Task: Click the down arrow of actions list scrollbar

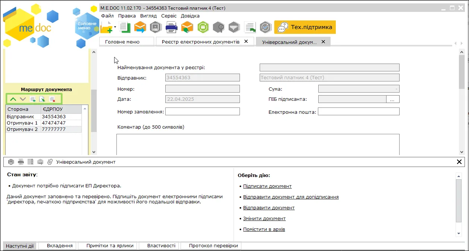Action: point(459,233)
